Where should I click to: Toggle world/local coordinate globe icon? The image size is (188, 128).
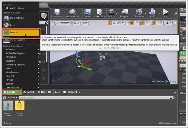[x=123, y=23]
